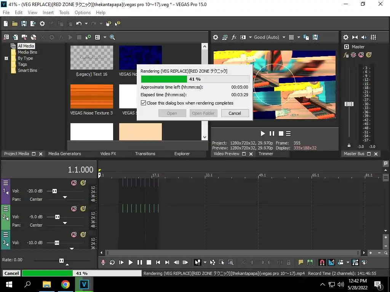The height and width of the screenshot is (292, 390).
Task: Open the Undo history dropdown arrow
Action: coord(86,24)
